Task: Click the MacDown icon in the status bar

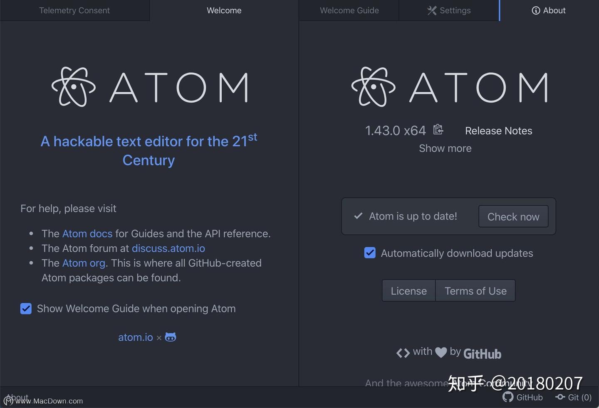Action: (8, 401)
